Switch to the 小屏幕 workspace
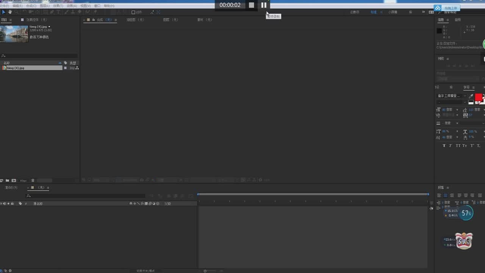Screen dimensions: 485x273 393,12
